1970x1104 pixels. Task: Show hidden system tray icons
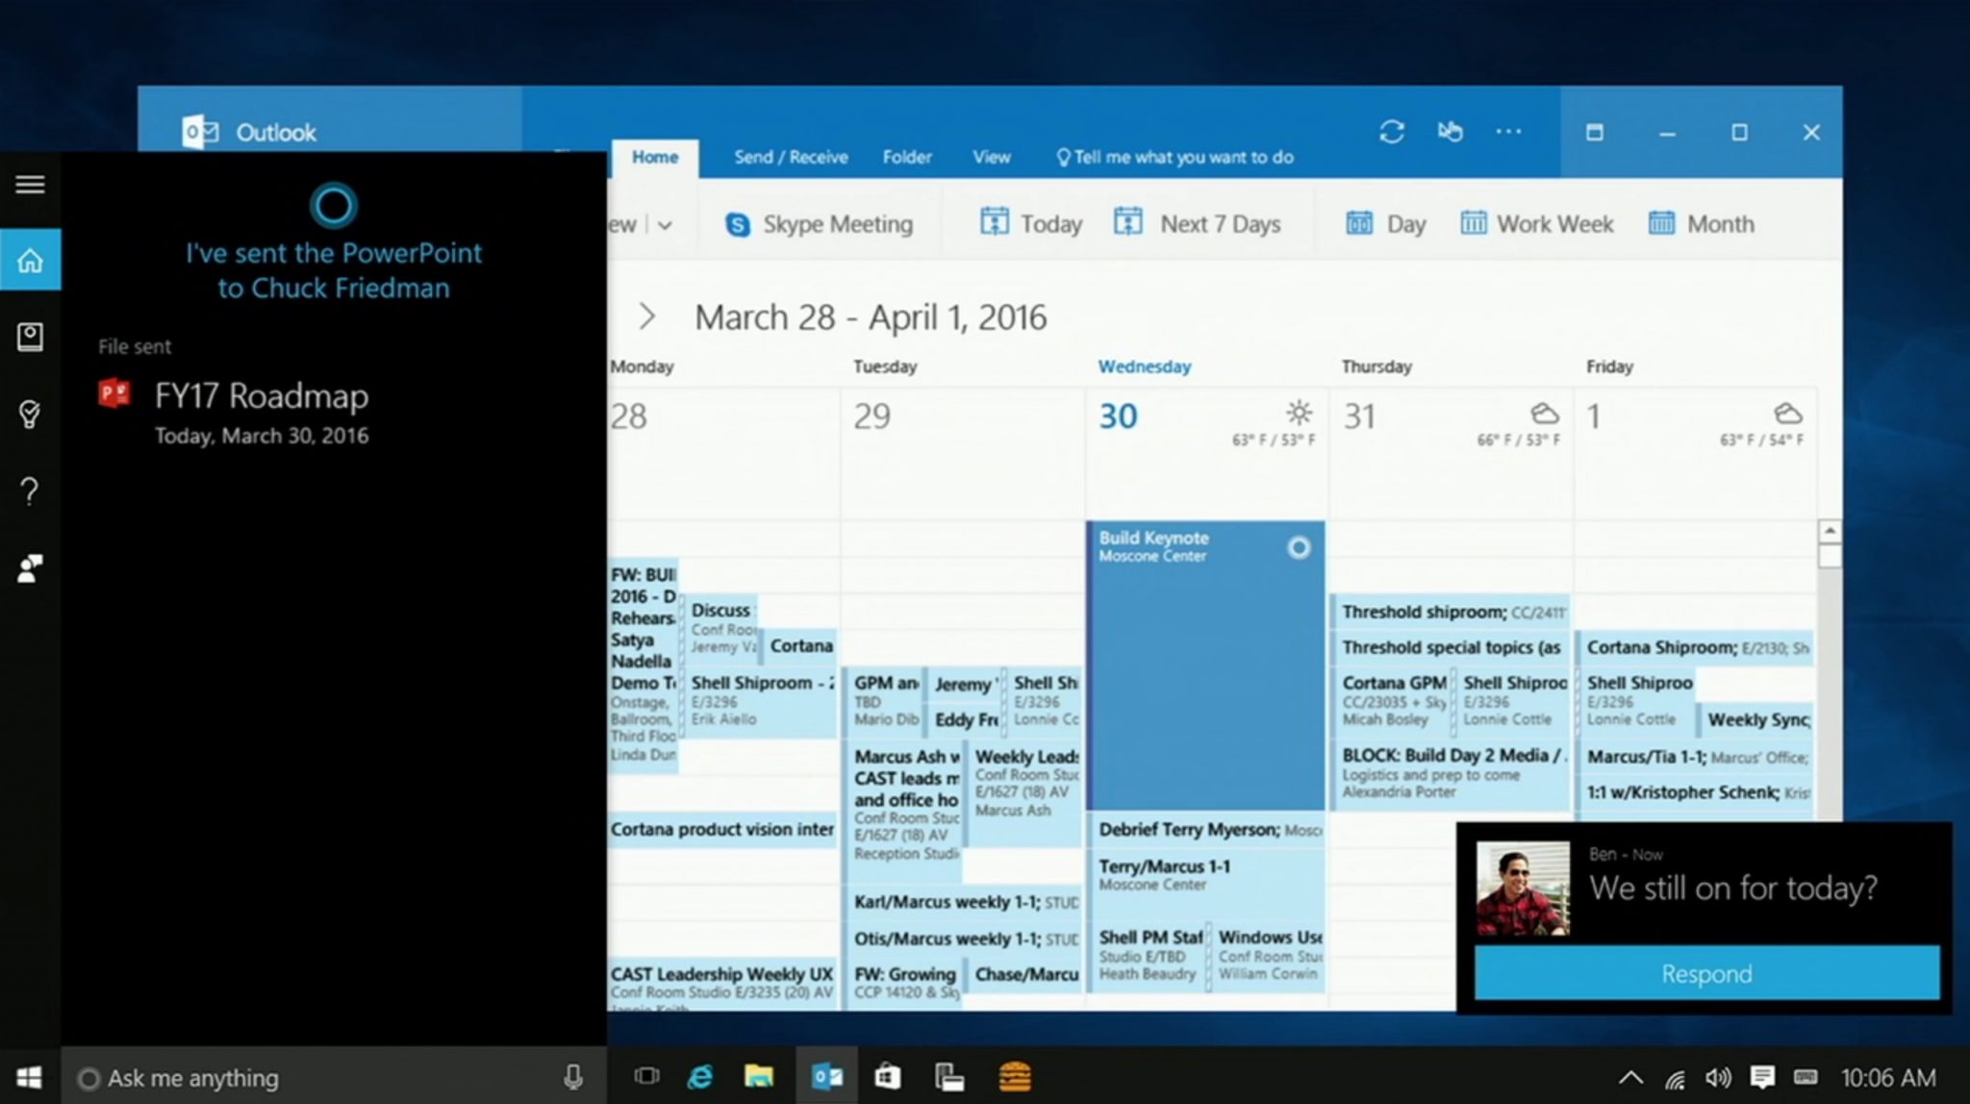coord(1630,1078)
